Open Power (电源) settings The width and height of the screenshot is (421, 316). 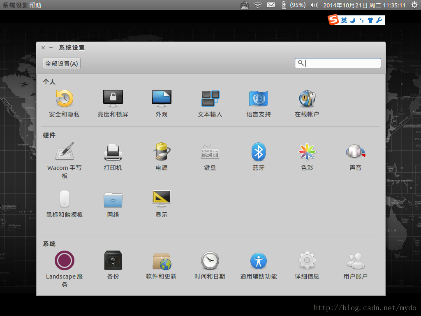coord(161,157)
